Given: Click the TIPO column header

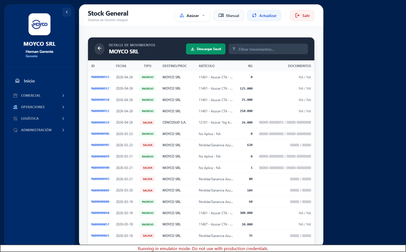Looking at the screenshot, I should click(148, 66).
